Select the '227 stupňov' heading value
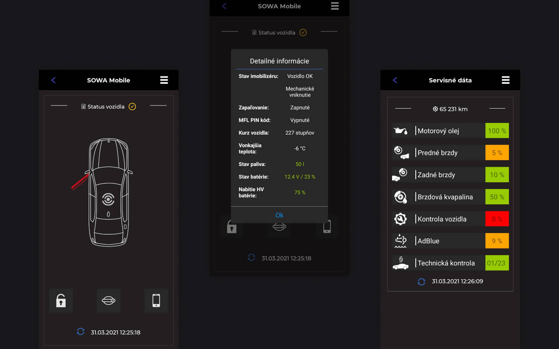This screenshot has width=559, height=349. tap(300, 133)
